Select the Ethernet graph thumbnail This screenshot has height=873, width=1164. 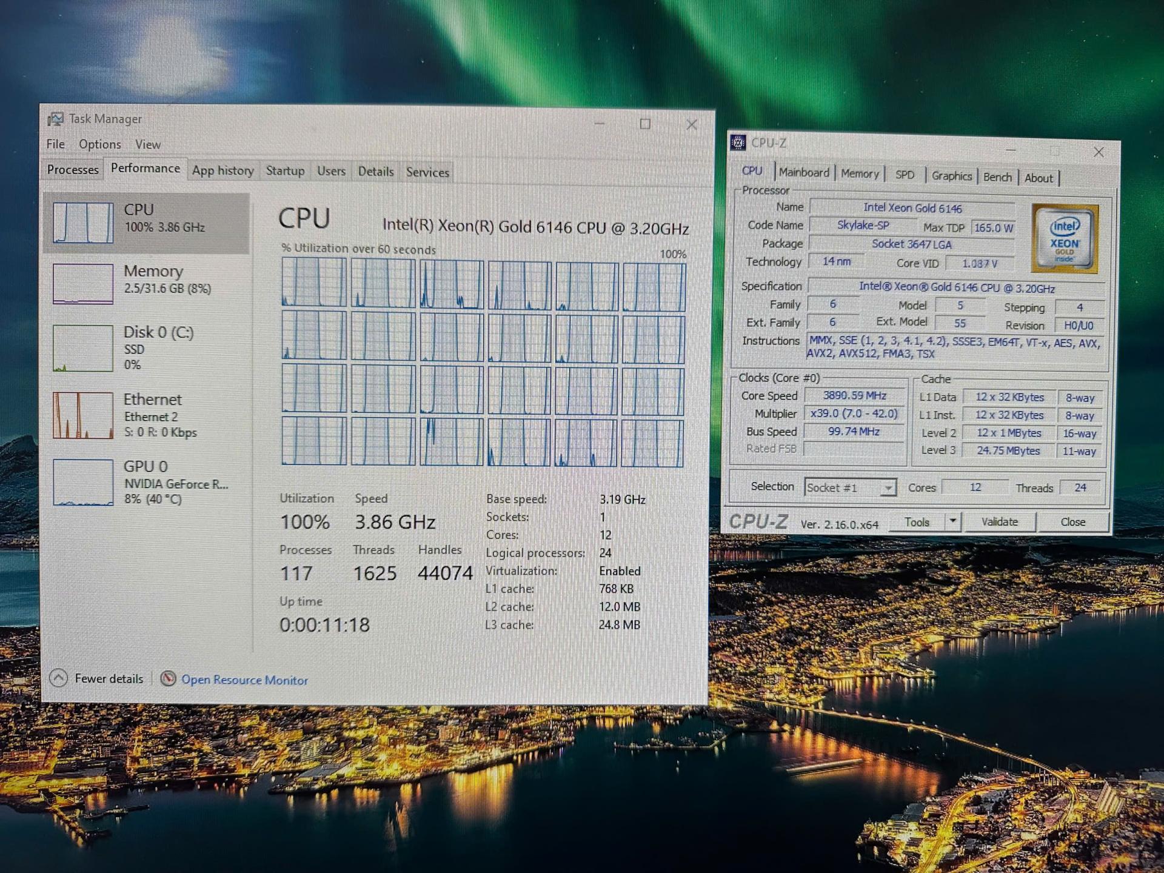tap(83, 415)
